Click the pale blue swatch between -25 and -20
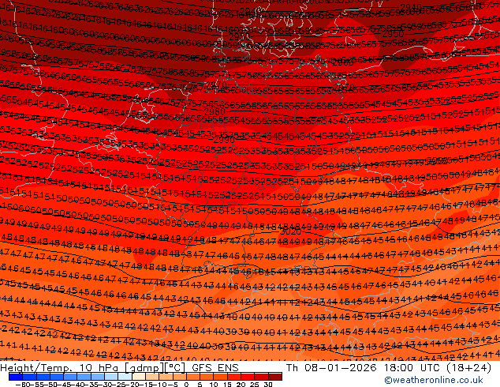 [125, 377]
